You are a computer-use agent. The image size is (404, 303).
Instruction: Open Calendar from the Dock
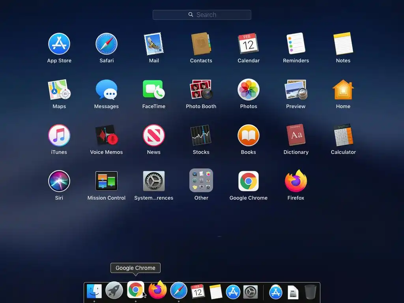coord(198,292)
